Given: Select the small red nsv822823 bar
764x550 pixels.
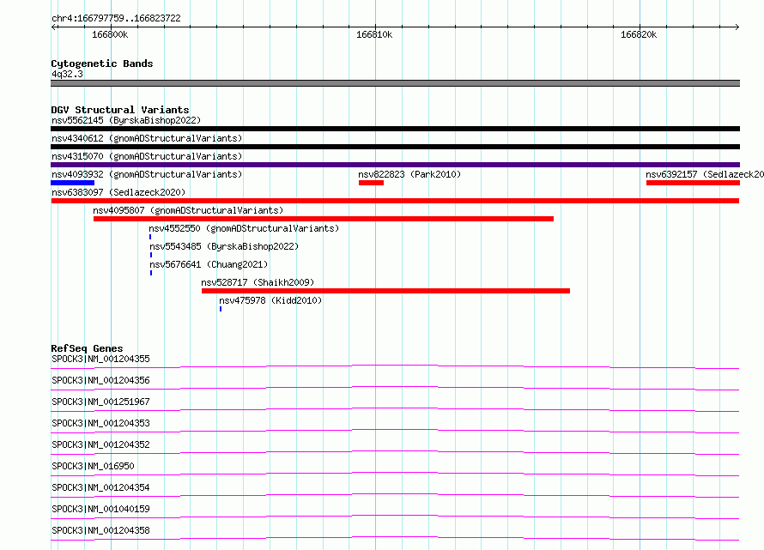Looking at the screenshot, I should [x=372, y=183].
